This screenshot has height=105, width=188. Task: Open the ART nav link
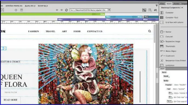coord(64,31)
